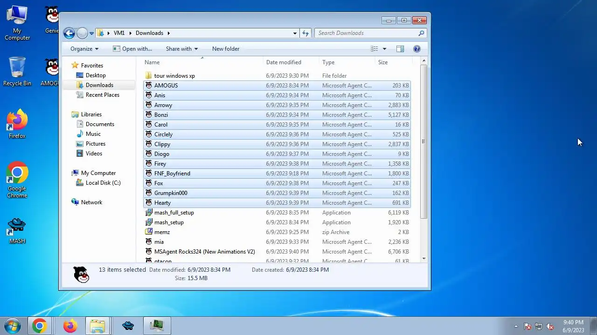597x335 pixels.
Task: Open the view options dropdown arrow
Action: point(384,49)
